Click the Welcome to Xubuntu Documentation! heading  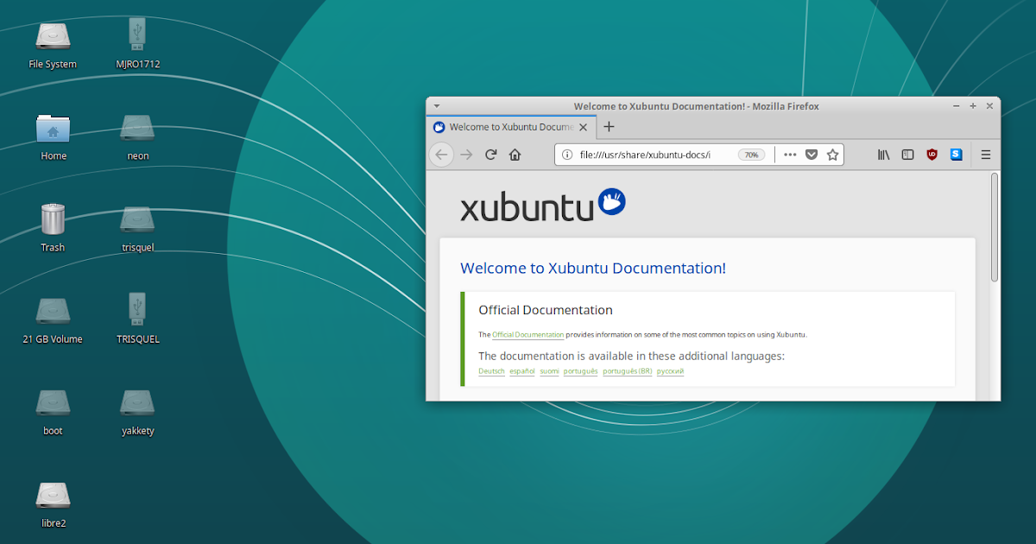click(593, 268)
